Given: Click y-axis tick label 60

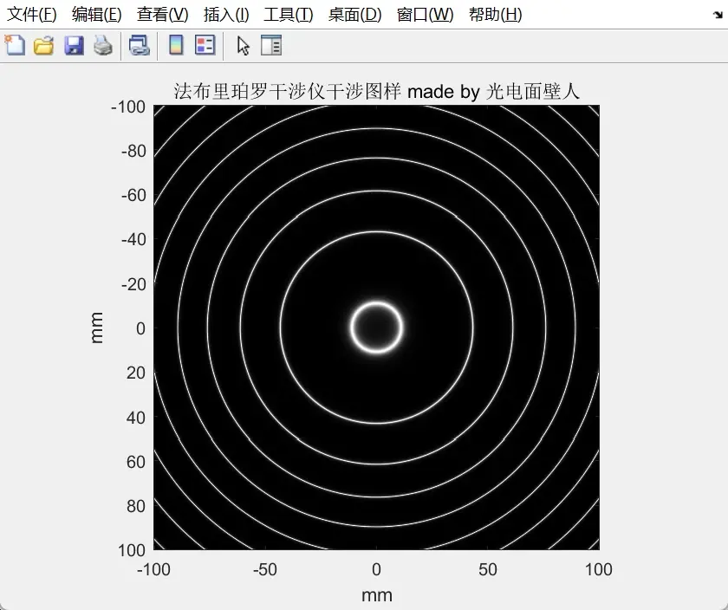Looking at the screenshot, I should (136, 462).
